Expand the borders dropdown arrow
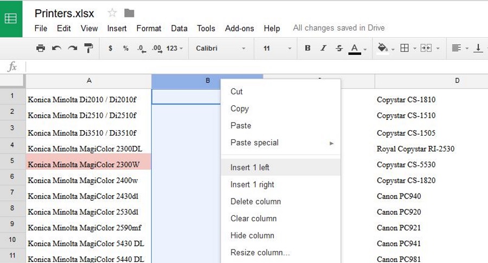The height and width of the screenshot is (263, 488). pos(415,49)
